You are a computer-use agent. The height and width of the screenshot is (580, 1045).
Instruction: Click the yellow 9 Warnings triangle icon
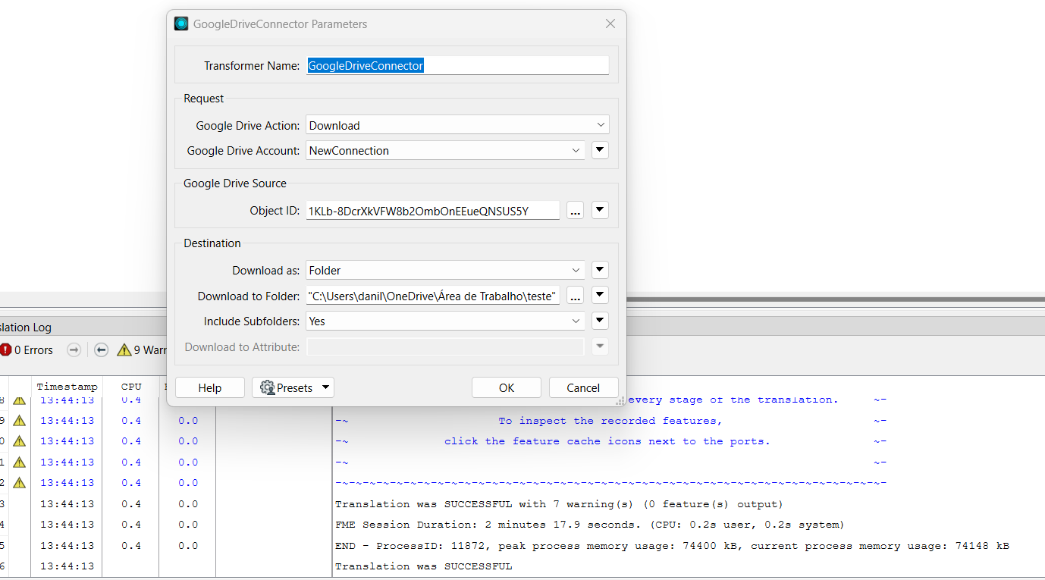(124, 350)
